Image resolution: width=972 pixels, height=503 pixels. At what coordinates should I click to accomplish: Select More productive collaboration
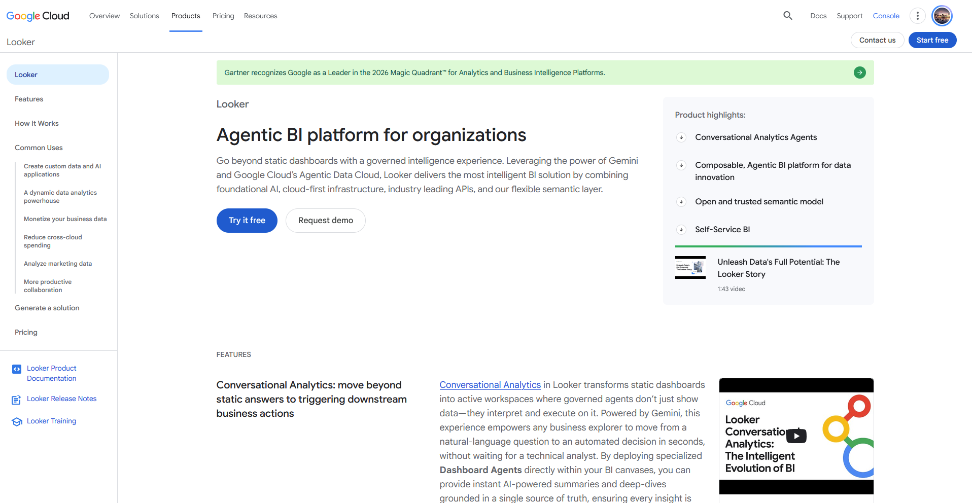pos(48,286)
